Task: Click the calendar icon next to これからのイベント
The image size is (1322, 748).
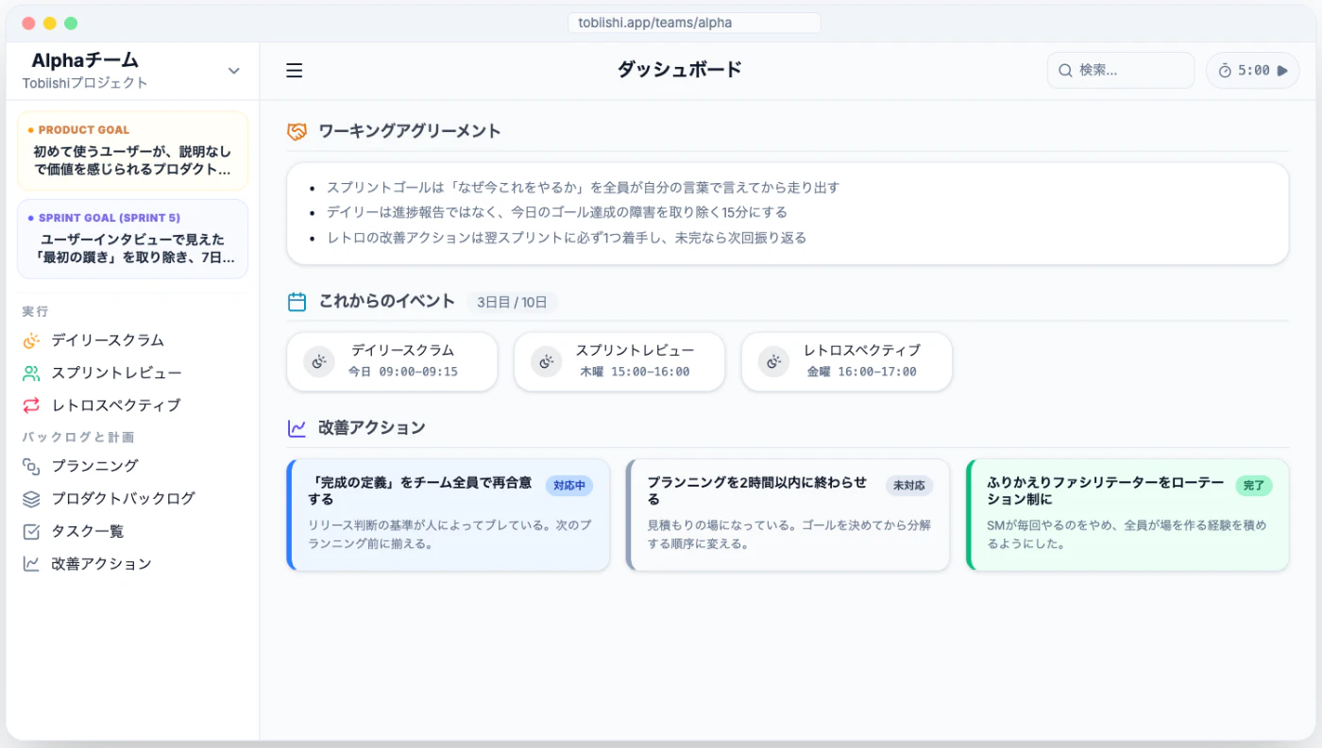Action: (x=298, y=301)
